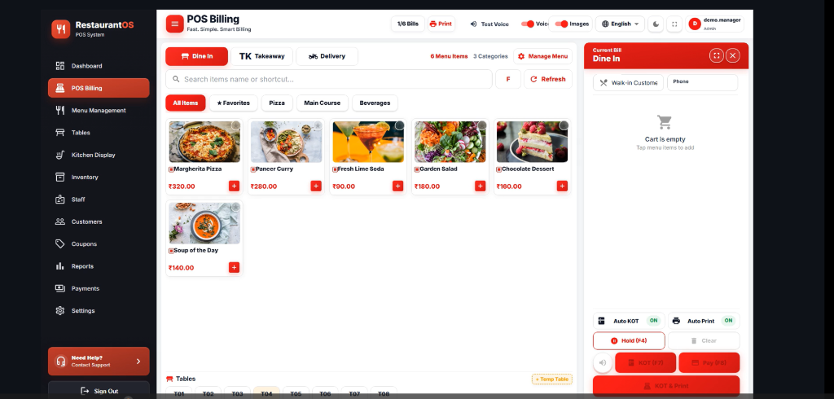
Task: Expand Current Bill panel icon
Action: (717, 55)
